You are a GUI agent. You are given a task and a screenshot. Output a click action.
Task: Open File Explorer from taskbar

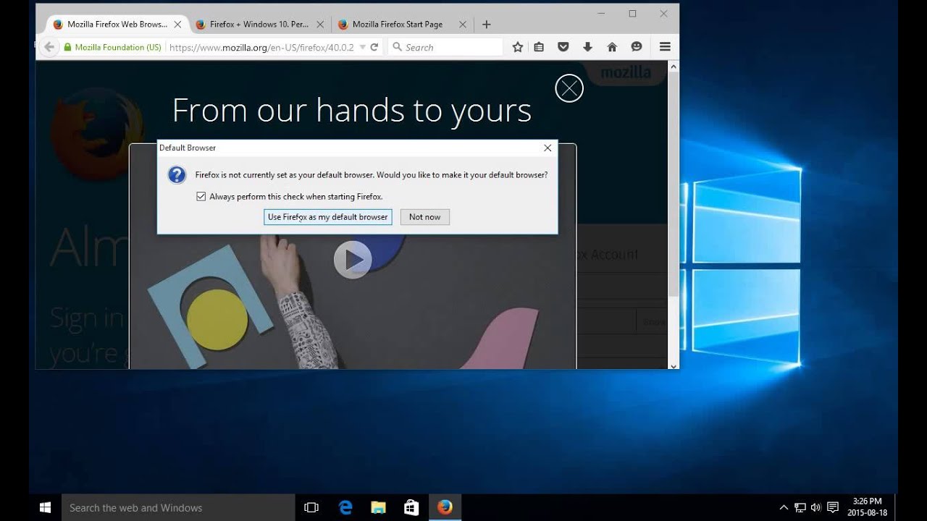pyautogui.click(x=379, y=507)
